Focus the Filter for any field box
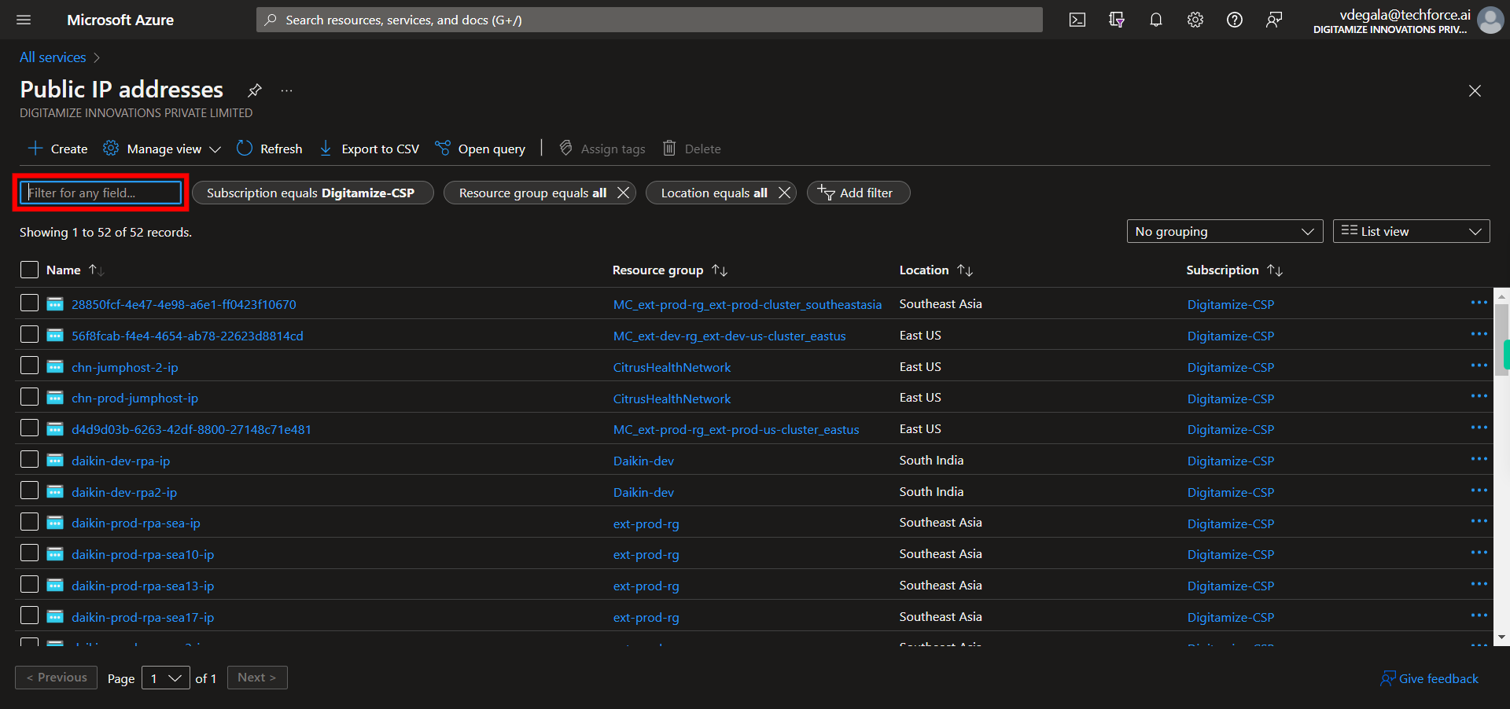 [x=101, y=193]
